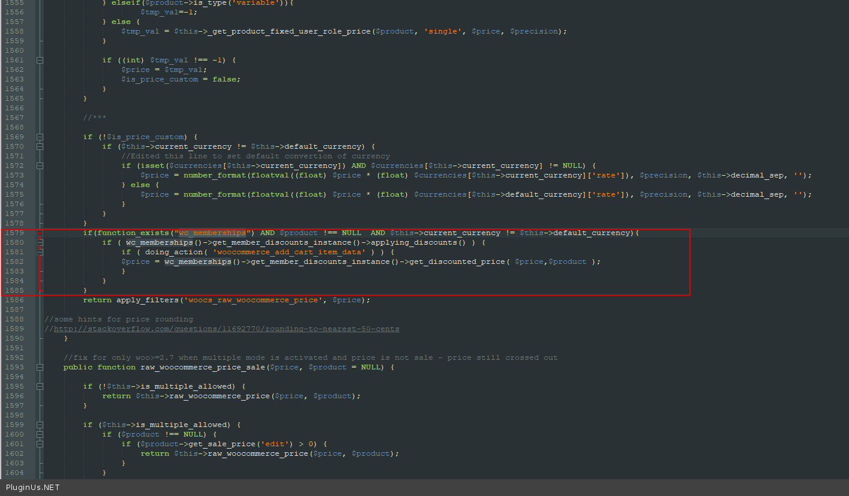Place cursor on 'woocs_raw_woocommerce_price' filter string
The width and height of the screenshot is (849, 496).
click(x=255, y=300)
